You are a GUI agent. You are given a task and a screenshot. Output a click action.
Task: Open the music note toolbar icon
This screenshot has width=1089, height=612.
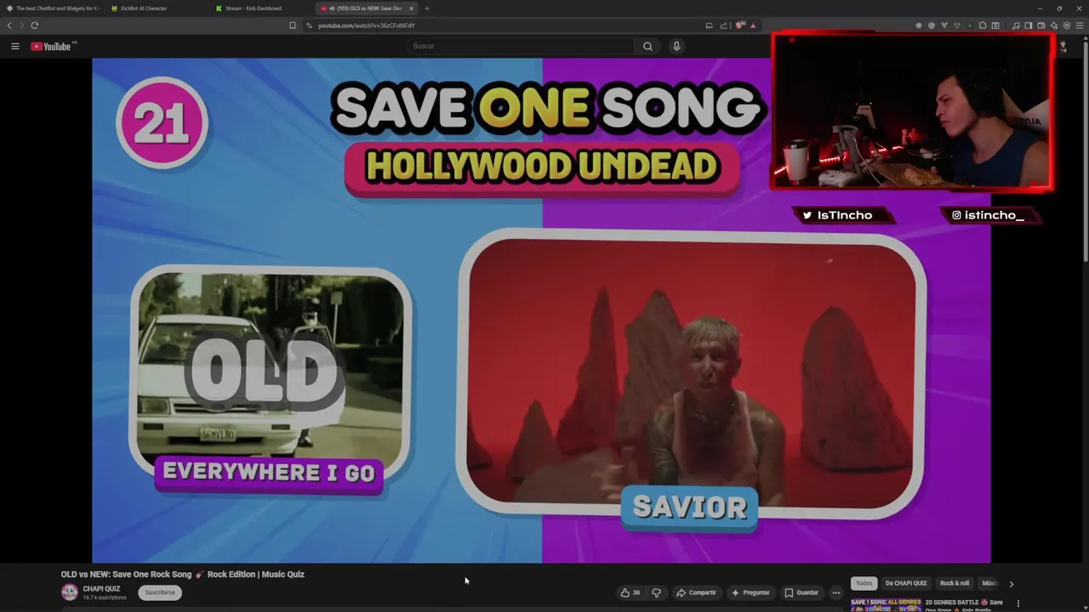(x=1016, y=25)
